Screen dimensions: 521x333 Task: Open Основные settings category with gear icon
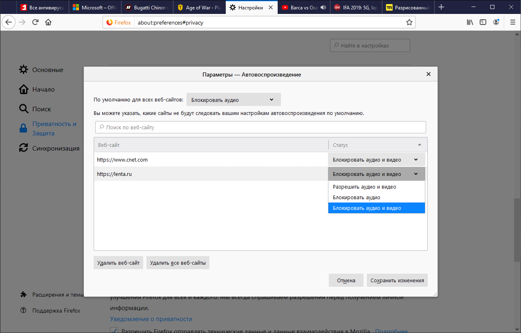(x=41, y=70)
